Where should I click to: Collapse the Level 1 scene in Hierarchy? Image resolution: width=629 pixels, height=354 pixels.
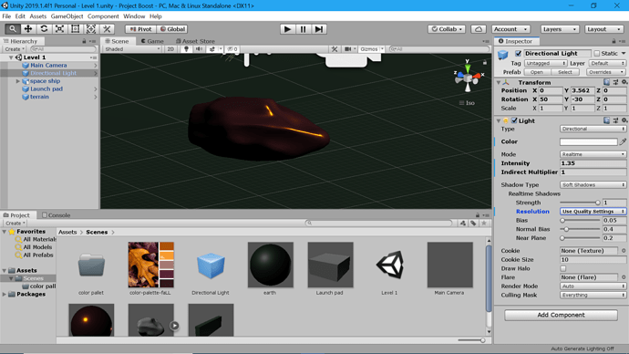(11, 57)
